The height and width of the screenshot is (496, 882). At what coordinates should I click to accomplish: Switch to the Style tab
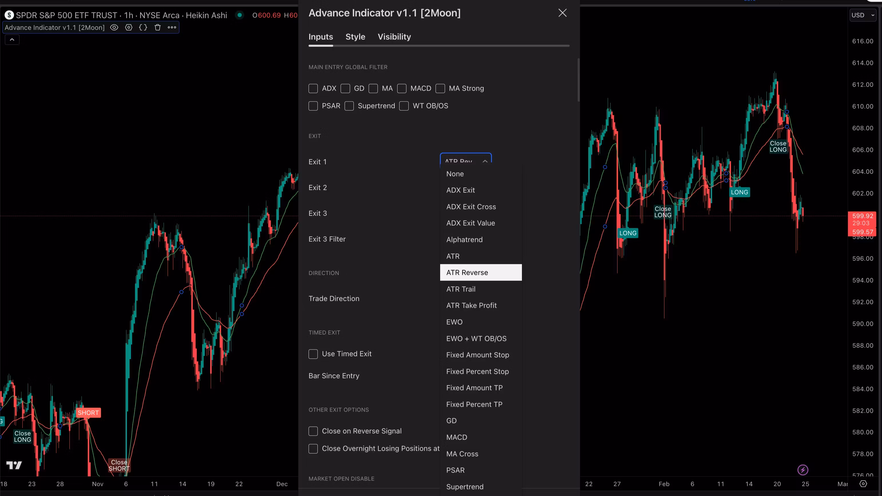355,37
